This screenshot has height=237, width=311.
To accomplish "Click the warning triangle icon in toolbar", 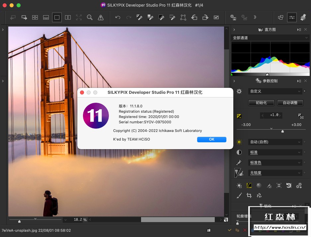I will click(101, 17).
